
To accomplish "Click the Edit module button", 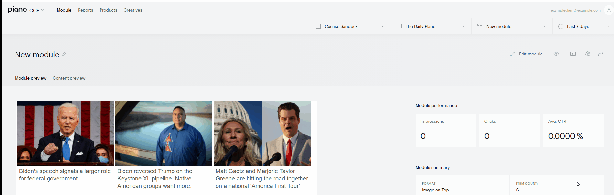I will click(x=526, y=54).
